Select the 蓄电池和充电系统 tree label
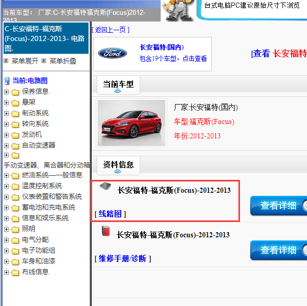Image resolution: width=307 pixels, height=306 pixels. click(49, 208)
